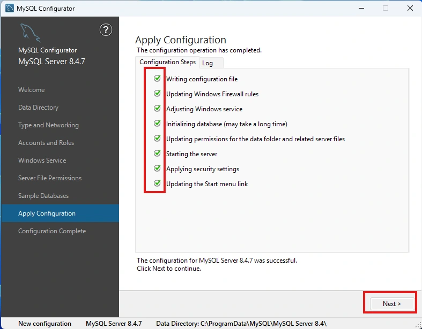Click the help question mark icon

106,30
